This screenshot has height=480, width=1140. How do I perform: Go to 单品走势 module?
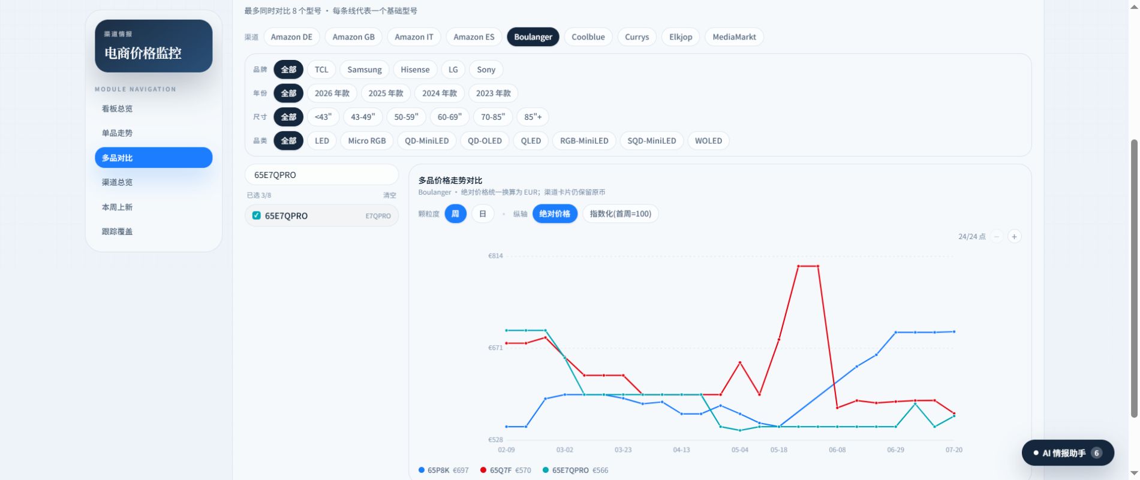point(154,133)
